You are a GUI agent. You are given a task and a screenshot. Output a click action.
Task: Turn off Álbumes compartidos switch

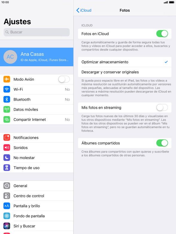[x=162, y=143]
